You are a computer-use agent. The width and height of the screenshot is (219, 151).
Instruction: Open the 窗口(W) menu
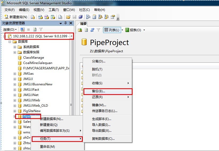[69, 10]
